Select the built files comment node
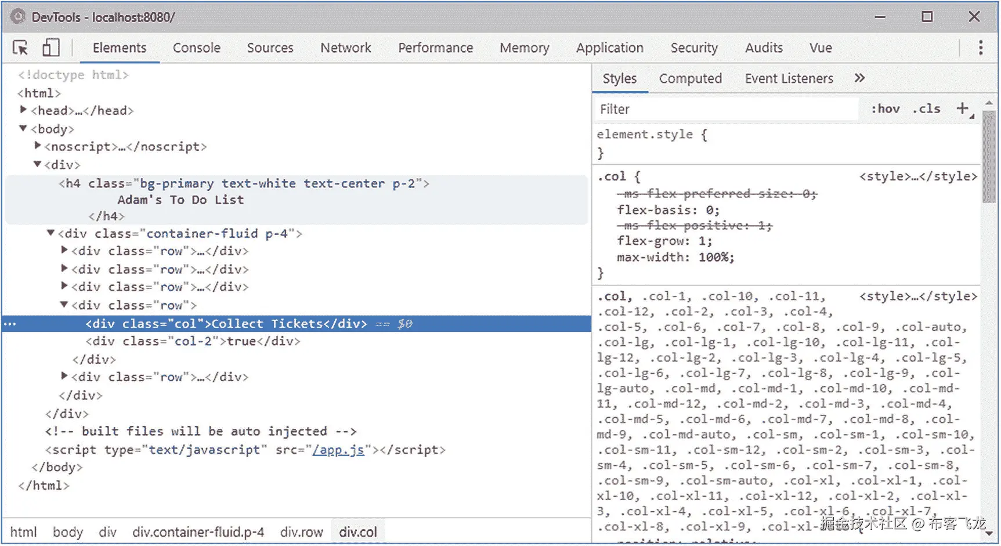The image size is (1001, 546). [x=201, y=431]
